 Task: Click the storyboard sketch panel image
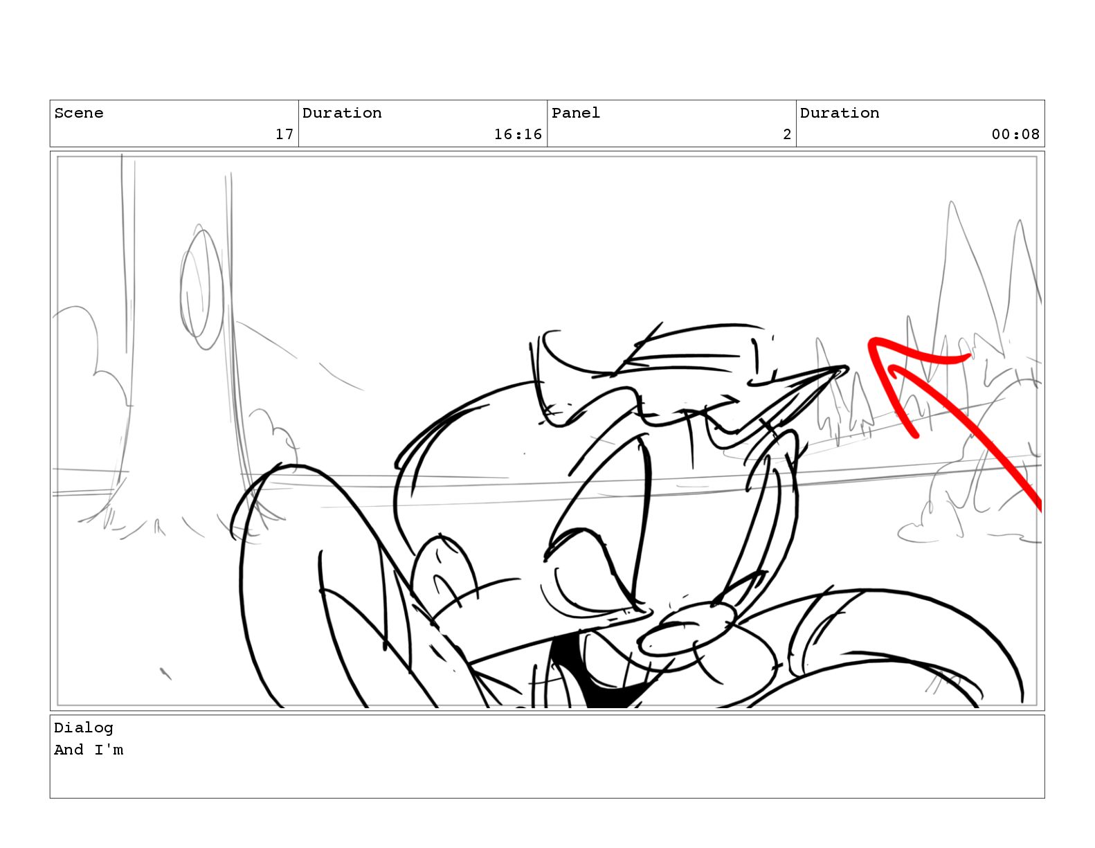(x=547, y=431)
